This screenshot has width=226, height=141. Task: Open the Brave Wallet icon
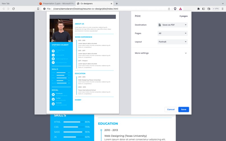click(x=209, y=9)
